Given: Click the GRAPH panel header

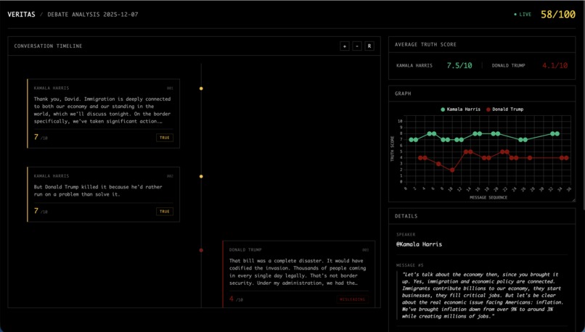Looking at the screenshot, I should tap(403, 94).
